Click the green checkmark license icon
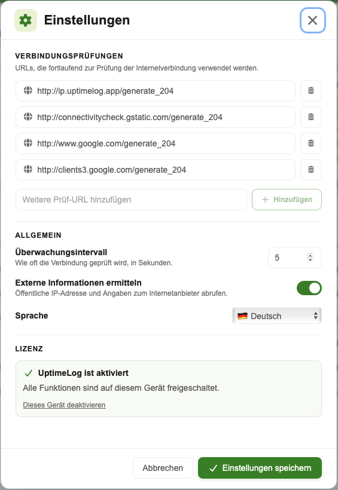 pos(29,373)
